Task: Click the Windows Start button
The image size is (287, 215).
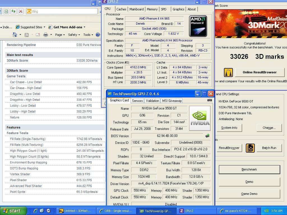Action: (x=13, y=211)
